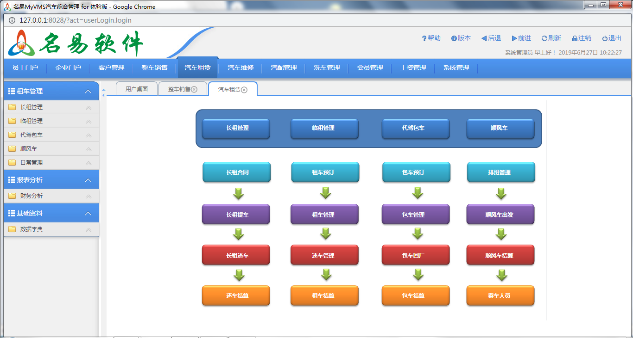Collapse the 租车管理 sidebar section
The image size is (633, 338).
(x=89, y=92)
